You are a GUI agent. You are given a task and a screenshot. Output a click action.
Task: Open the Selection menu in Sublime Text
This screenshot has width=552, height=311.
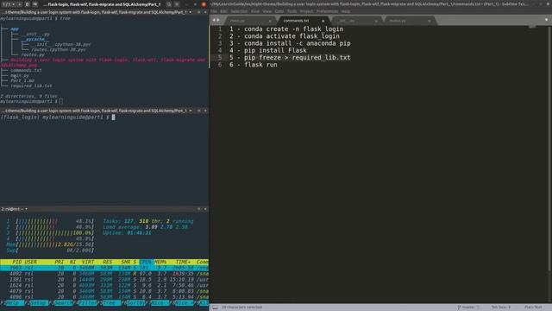click(239, 11)
